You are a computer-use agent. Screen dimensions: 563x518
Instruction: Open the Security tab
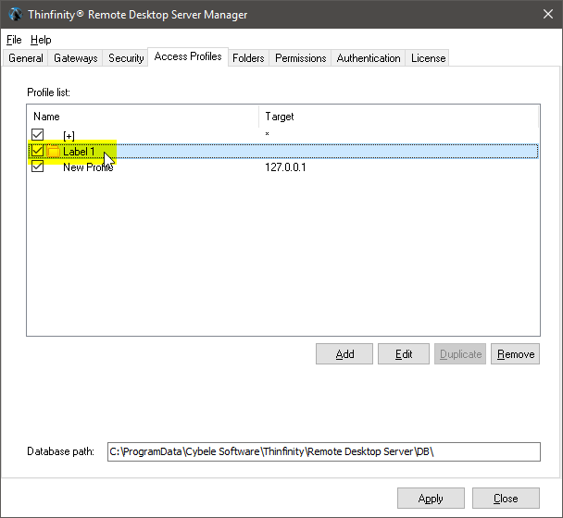point(126,58)
